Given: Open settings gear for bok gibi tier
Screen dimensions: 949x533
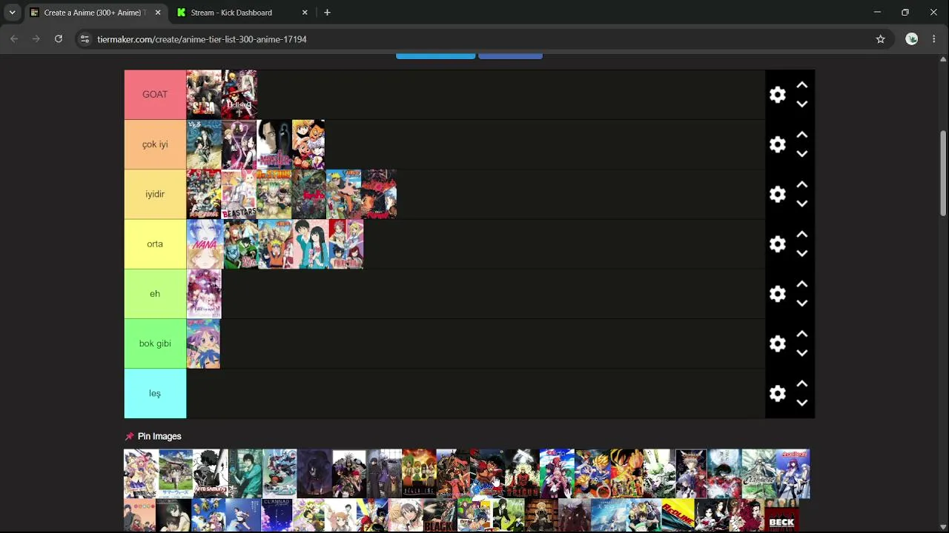Looking at the screenshot, I should pos(777,343).
